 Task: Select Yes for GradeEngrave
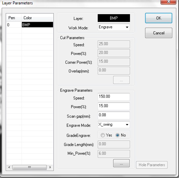tap(103, 135)
